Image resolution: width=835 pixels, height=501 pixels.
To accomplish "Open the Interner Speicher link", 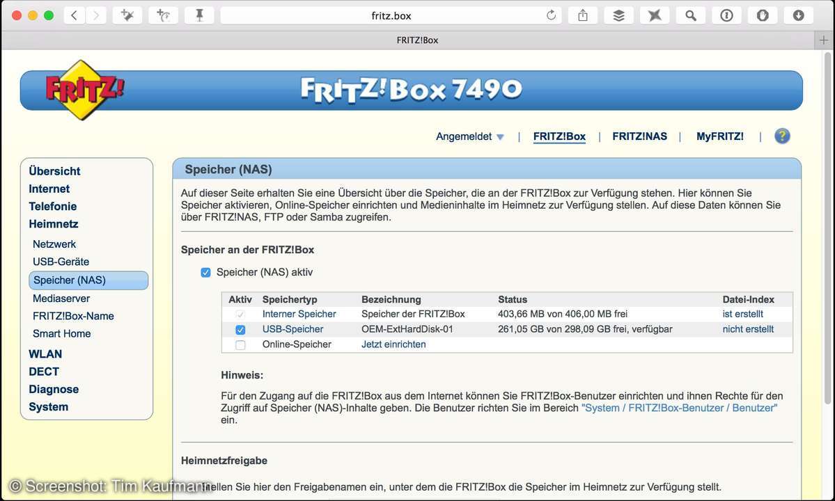I will tap(299, 314).
